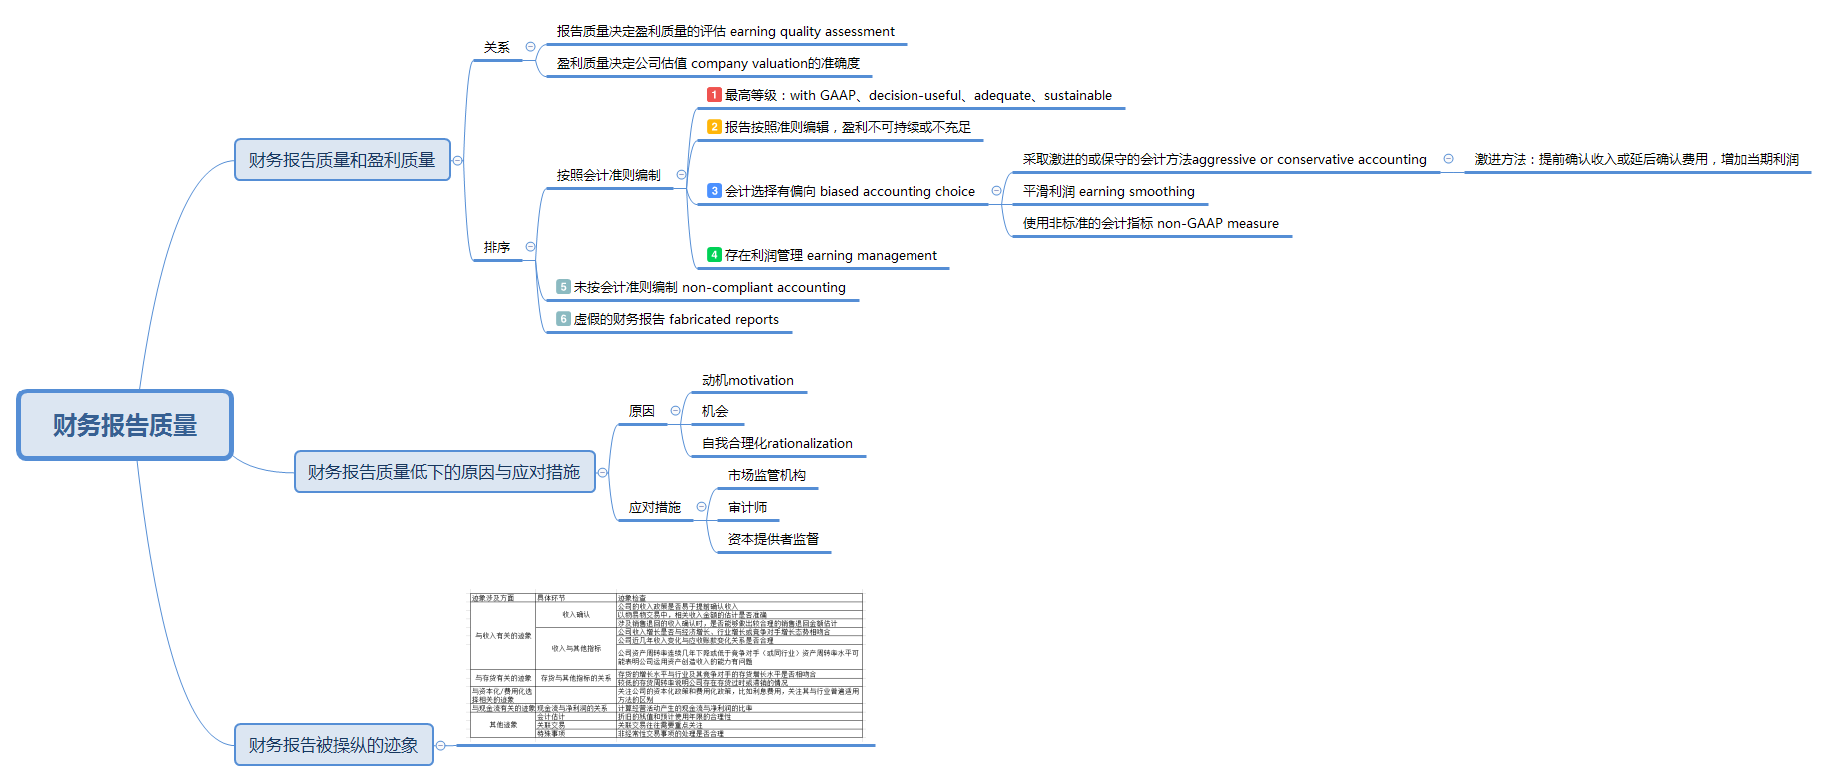1829x782 pixels.
Task: Collapse the 原因 branch
Action: [675, 411]
